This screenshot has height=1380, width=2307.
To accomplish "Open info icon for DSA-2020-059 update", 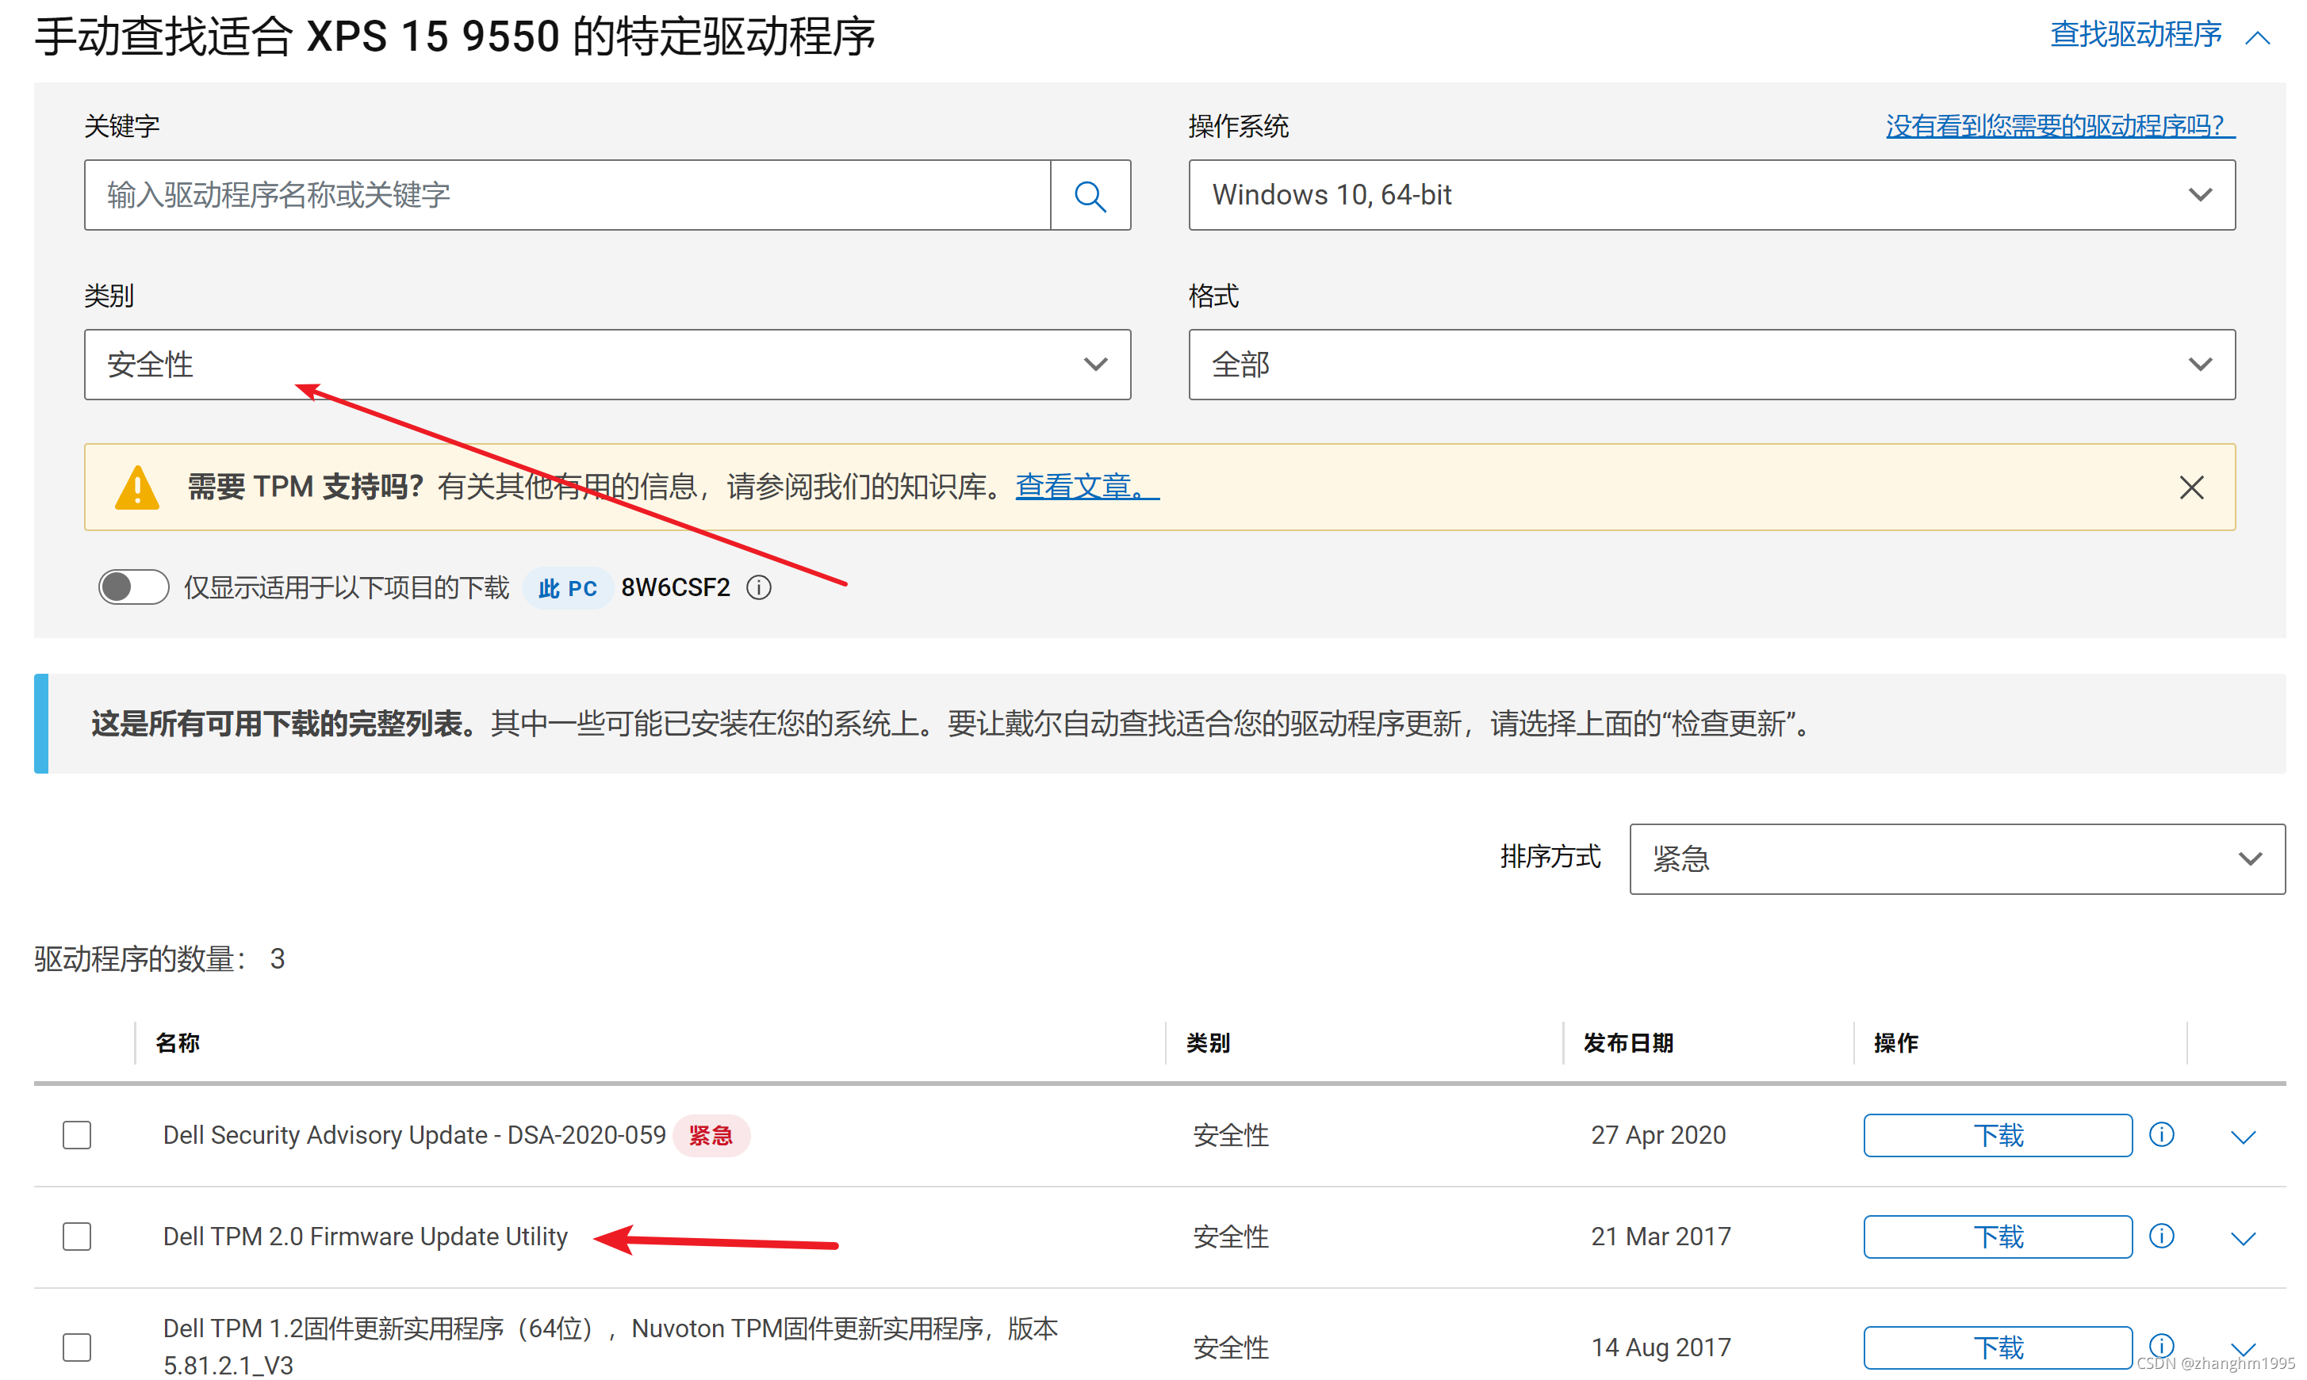I will click(x=2161, y=1134).
